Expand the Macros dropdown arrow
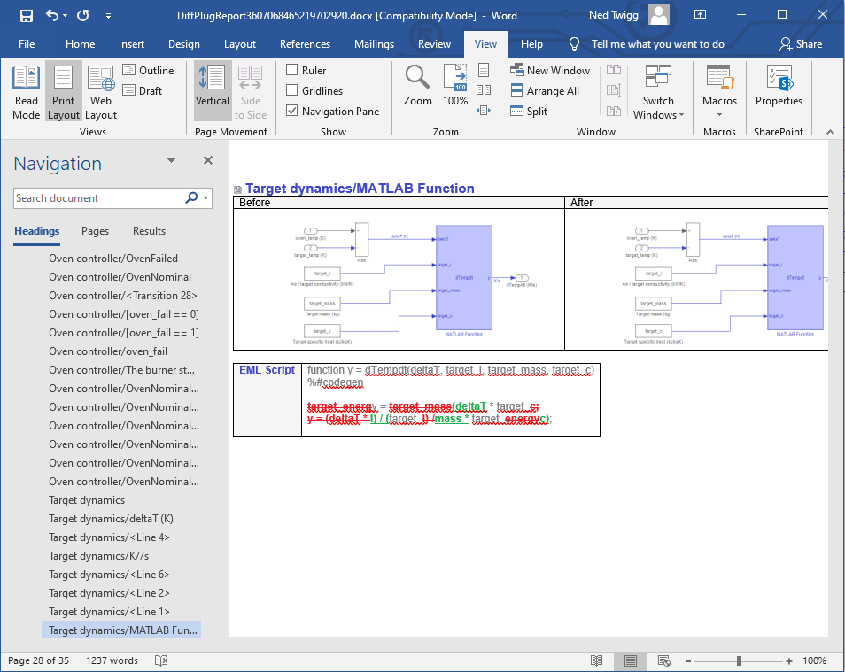The width and height of the screenshot is (845, 672). point(719,115)
